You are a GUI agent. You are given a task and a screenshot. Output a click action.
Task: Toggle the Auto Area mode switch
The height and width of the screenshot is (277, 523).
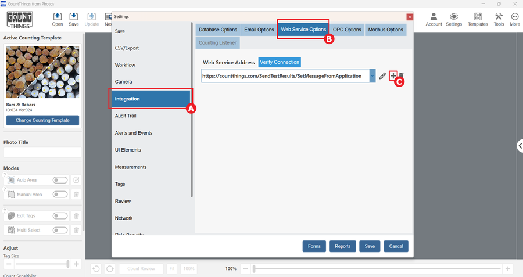pos(60,180)
